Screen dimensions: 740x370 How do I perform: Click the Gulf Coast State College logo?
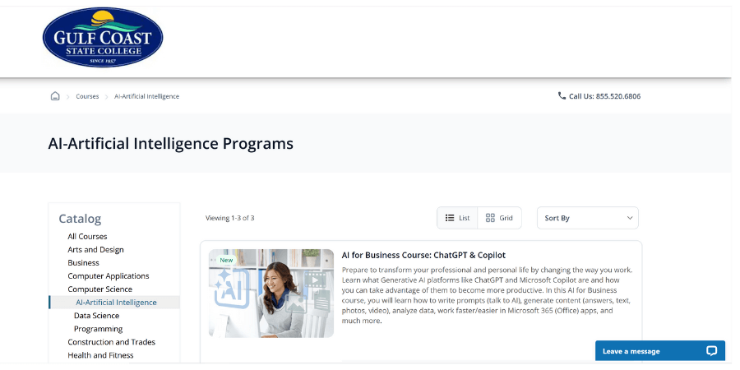(103, 37)
